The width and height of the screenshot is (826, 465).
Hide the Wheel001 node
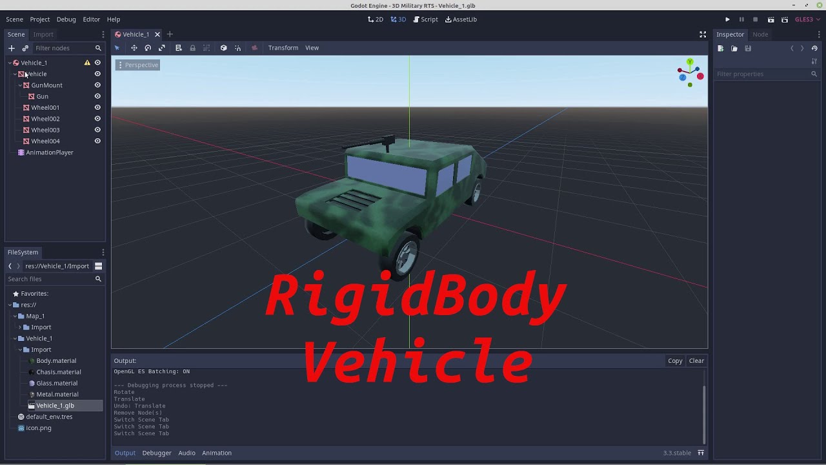click(97, 107)
